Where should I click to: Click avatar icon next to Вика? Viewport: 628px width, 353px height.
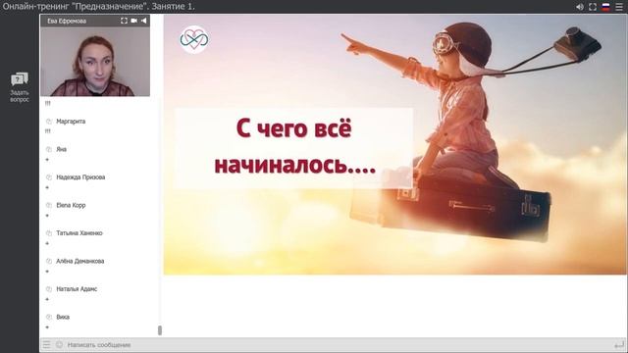[x=49, y=317]
